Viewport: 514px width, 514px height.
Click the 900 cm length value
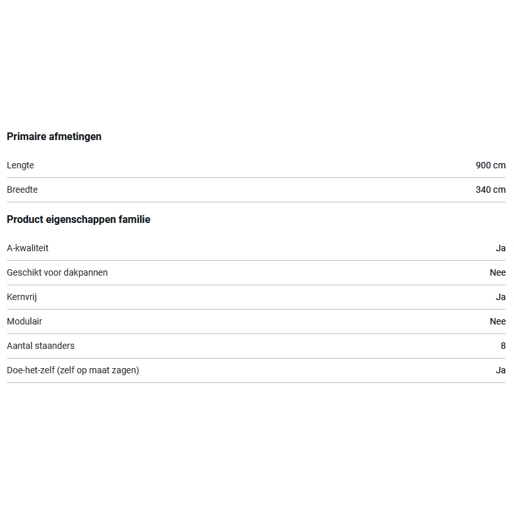pos(490,165)
